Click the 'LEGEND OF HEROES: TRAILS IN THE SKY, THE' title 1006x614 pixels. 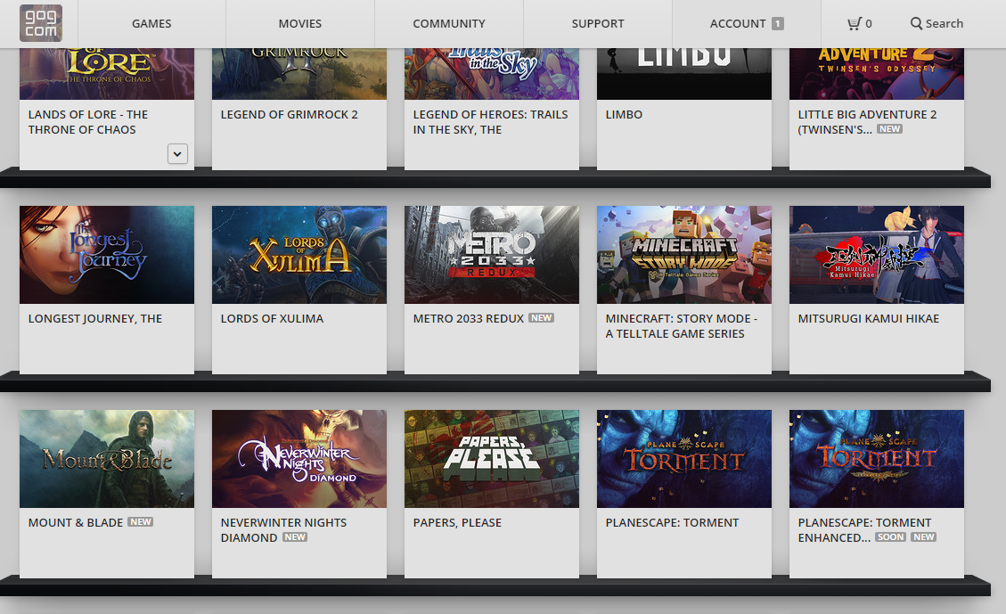tap(491, 122)
